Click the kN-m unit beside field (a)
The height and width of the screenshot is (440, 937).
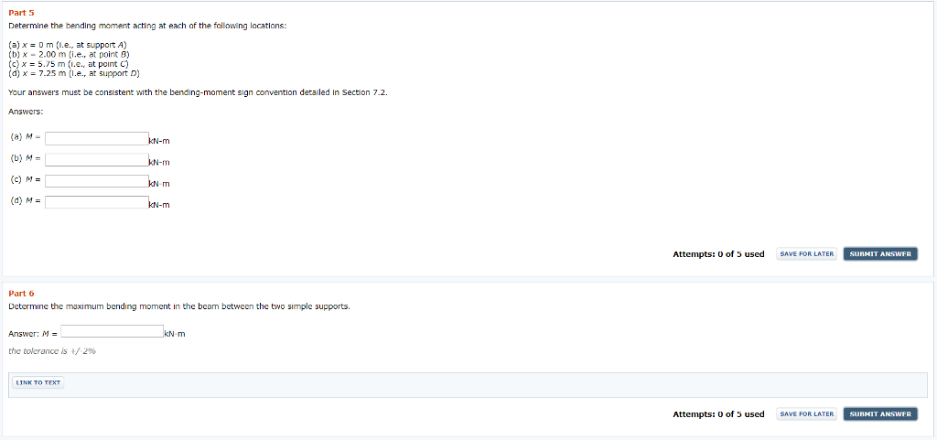(x=159, y=141)
